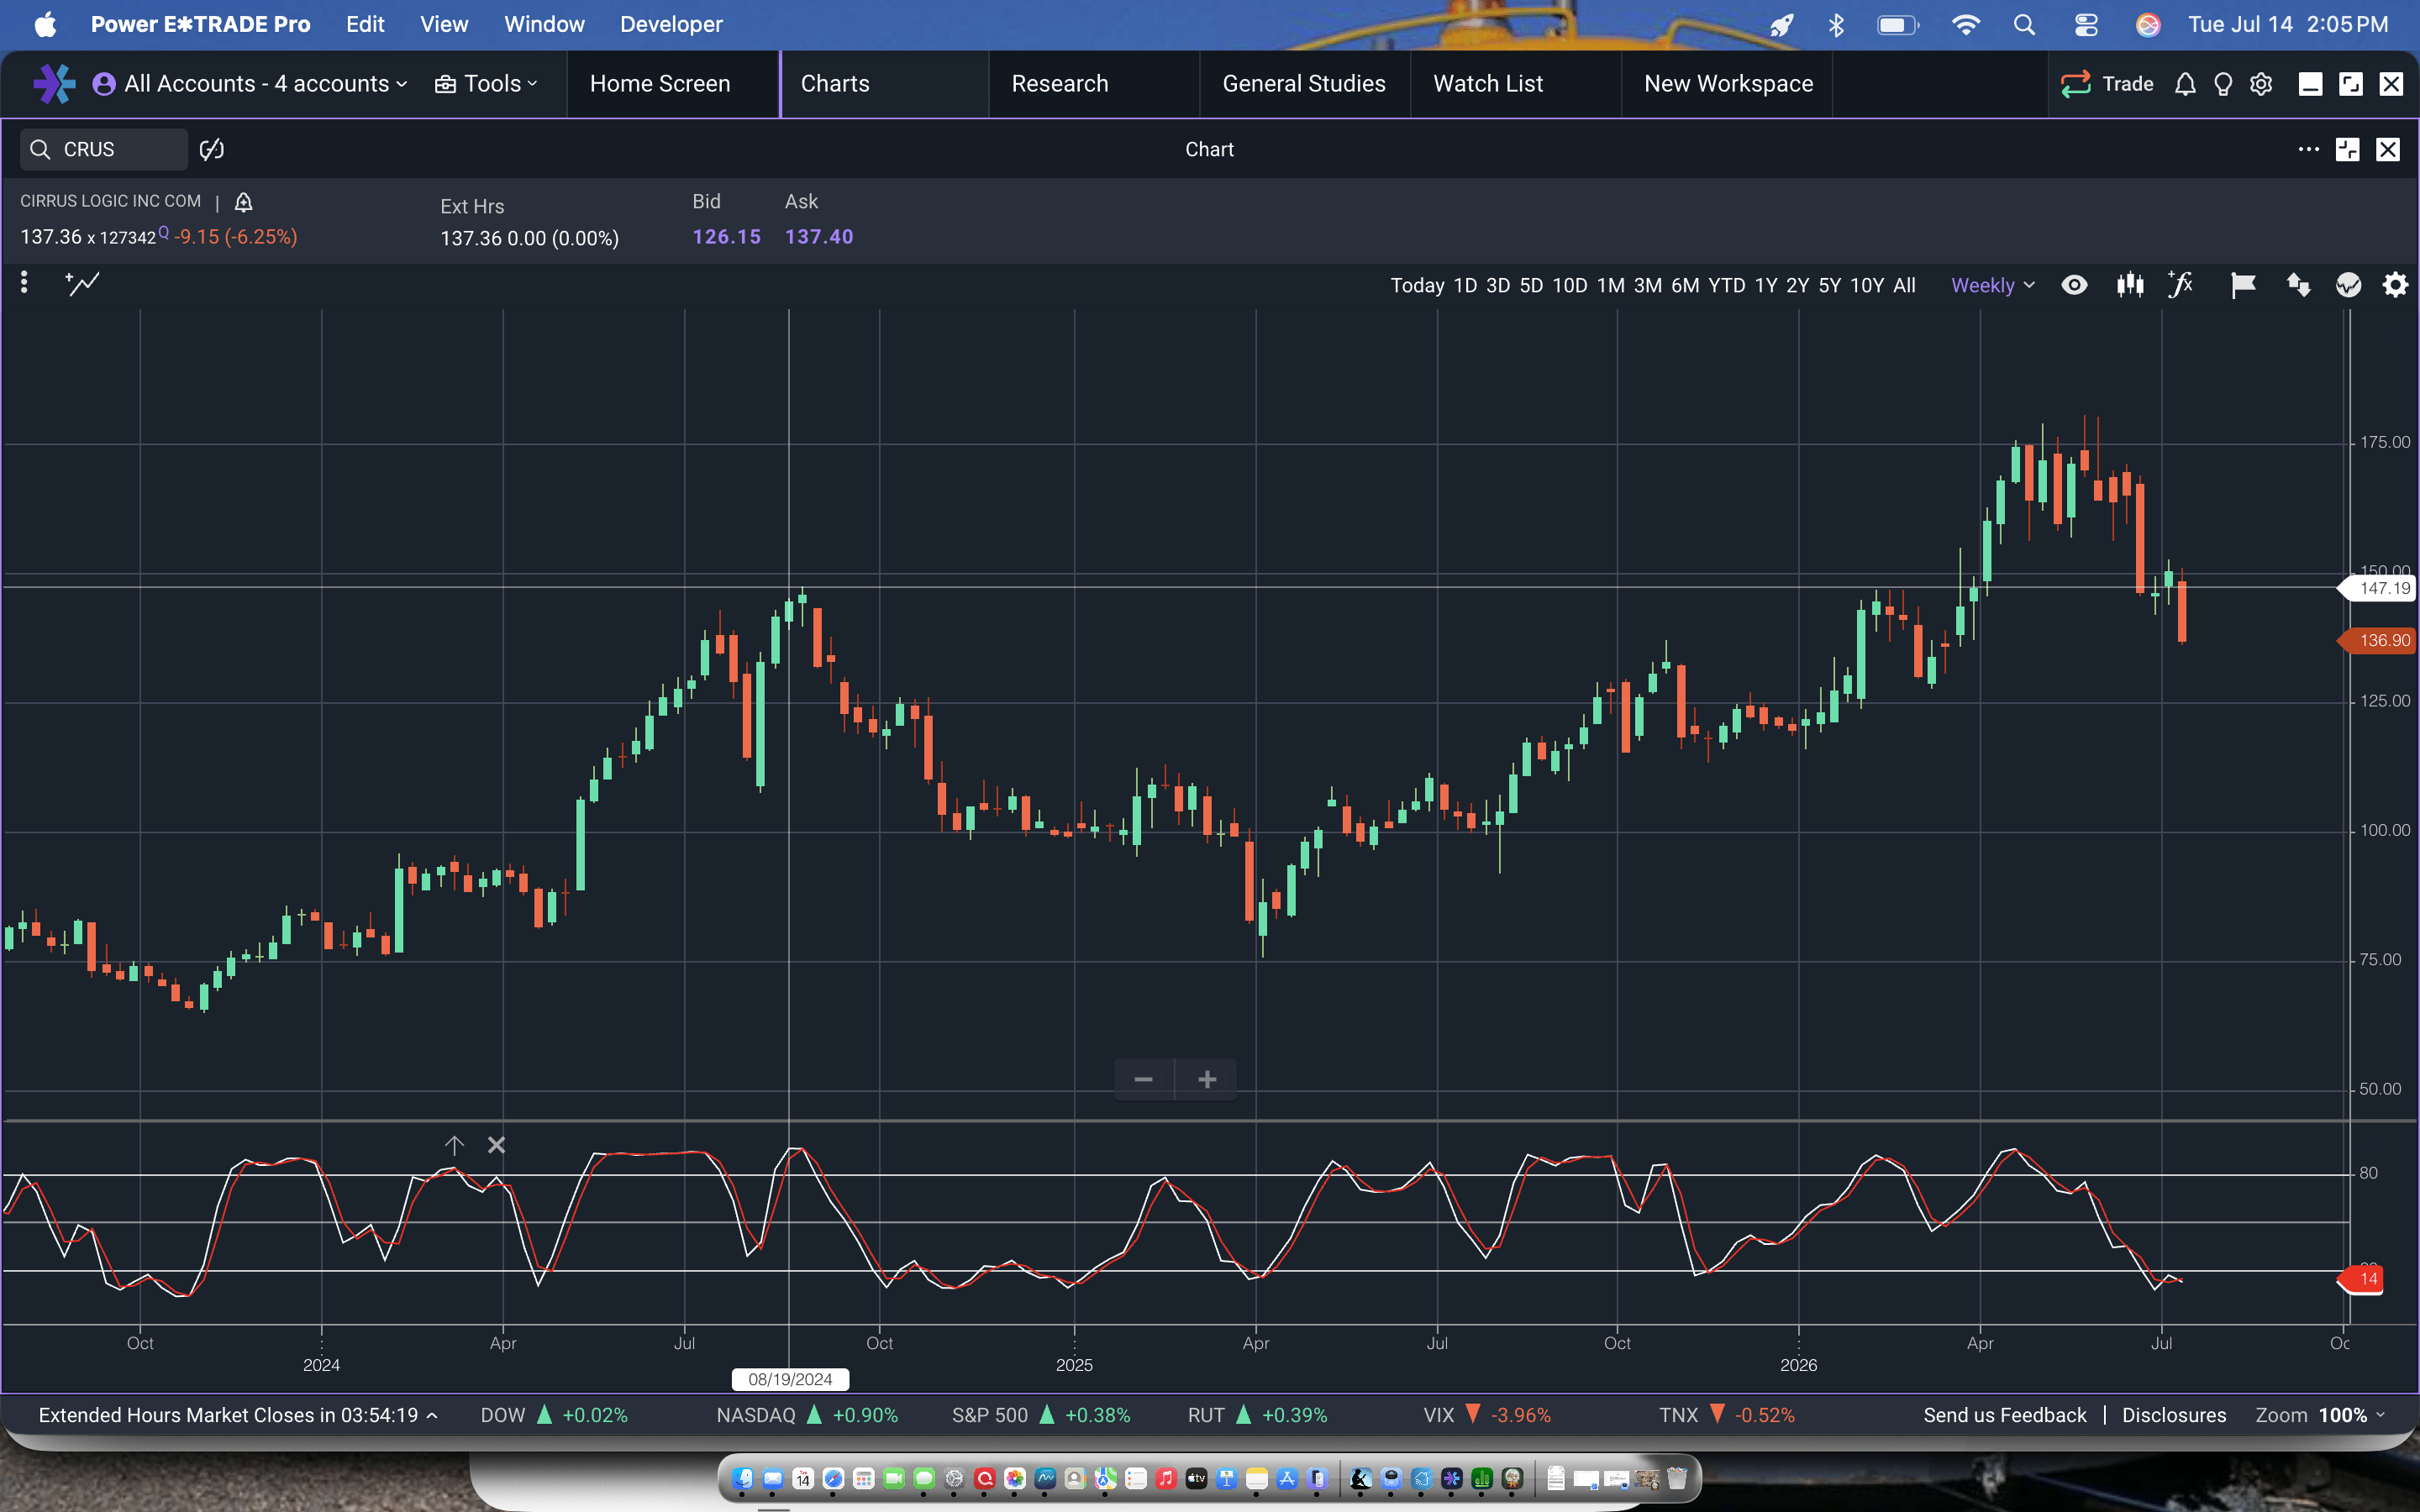Click the Send us Feedback link

click(2005, 1415)
